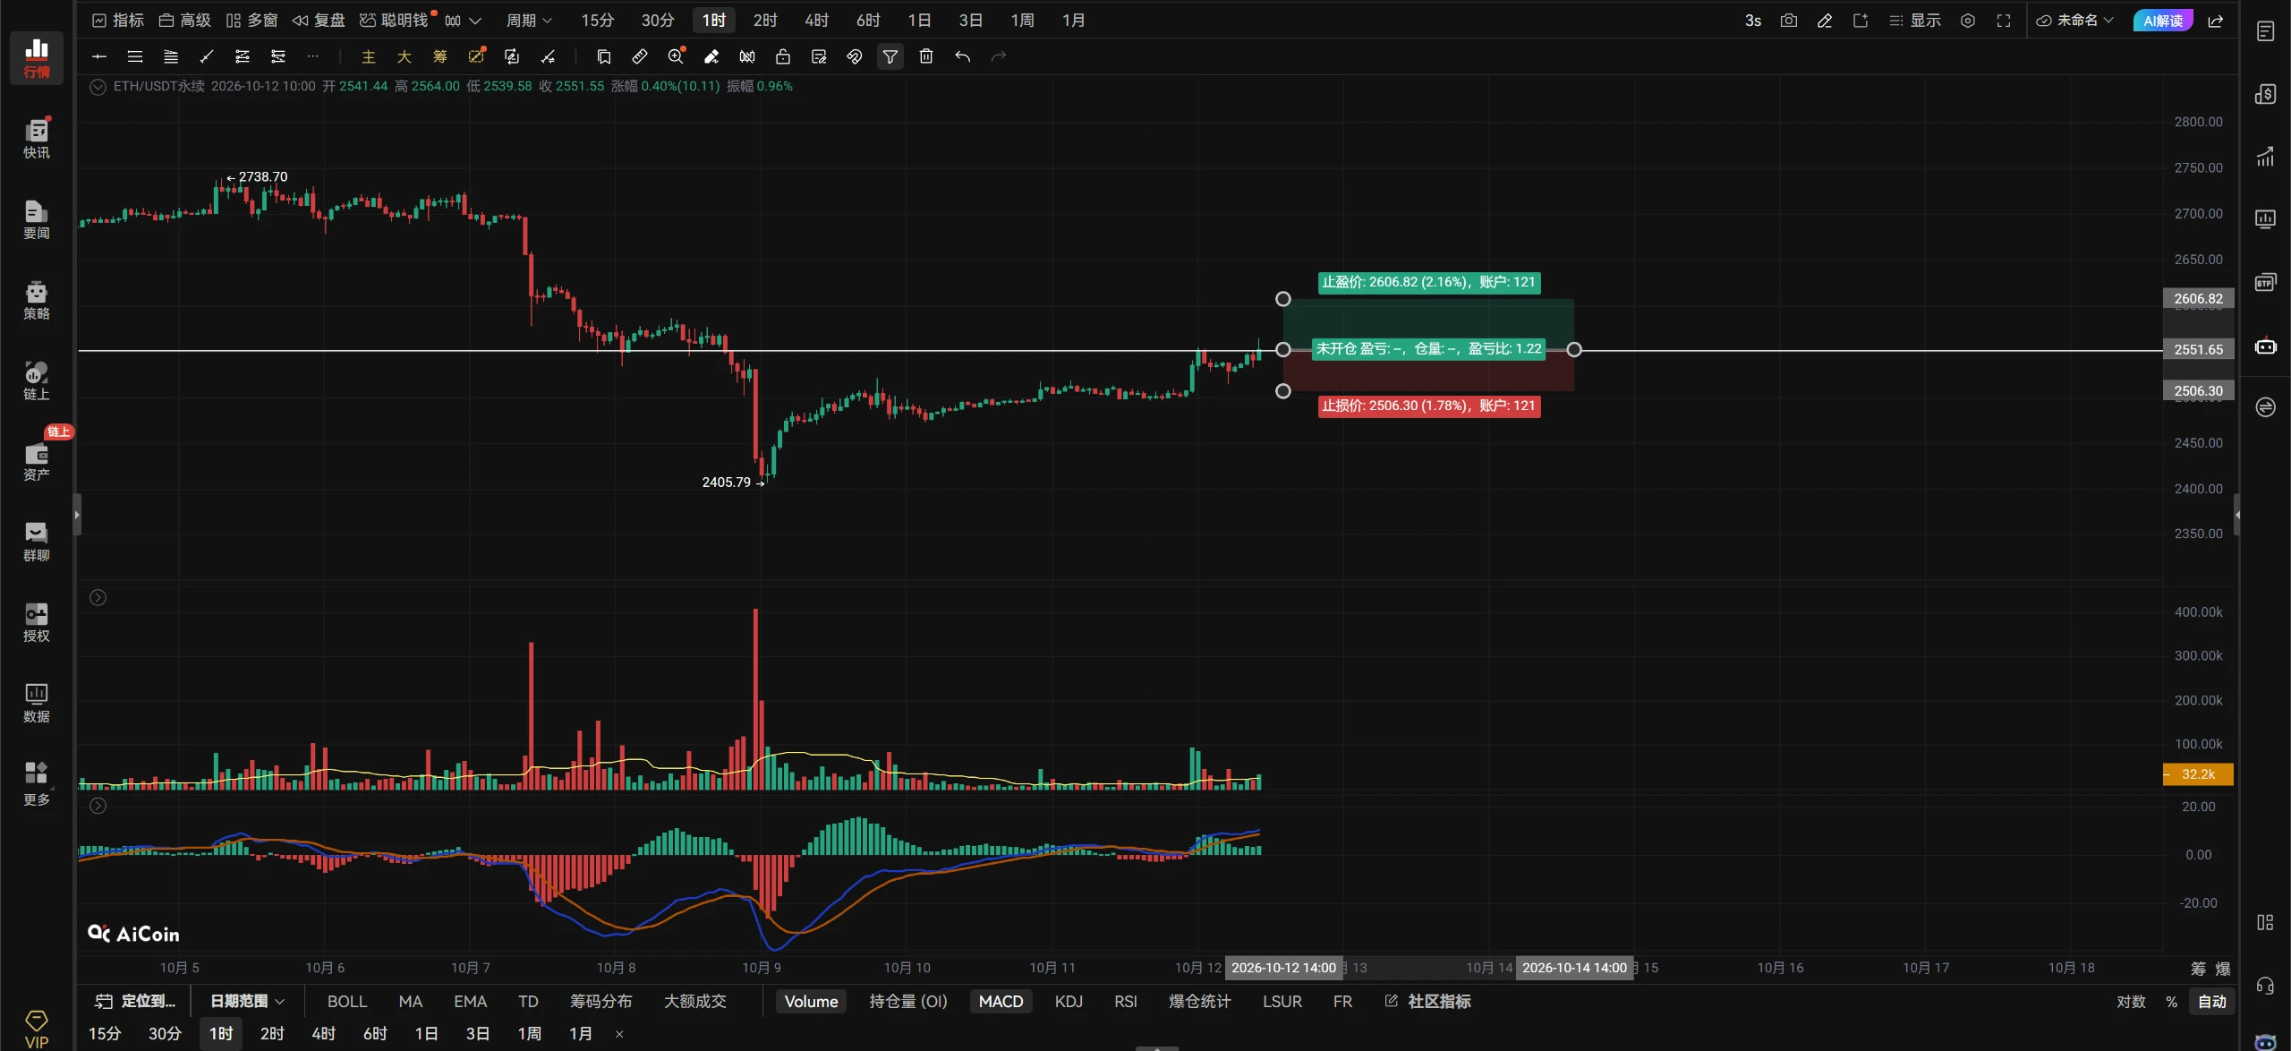Screen dimensions: 2291x1051
Task: Click the stop-loss handle at 2506.30
Action: pos(1282,391)
